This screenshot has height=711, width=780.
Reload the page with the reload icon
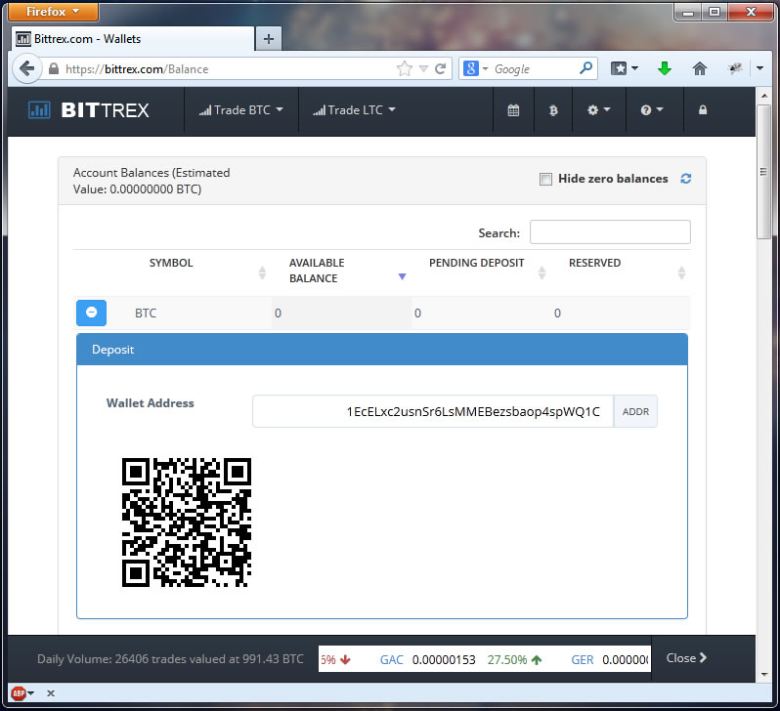point(440,68)
